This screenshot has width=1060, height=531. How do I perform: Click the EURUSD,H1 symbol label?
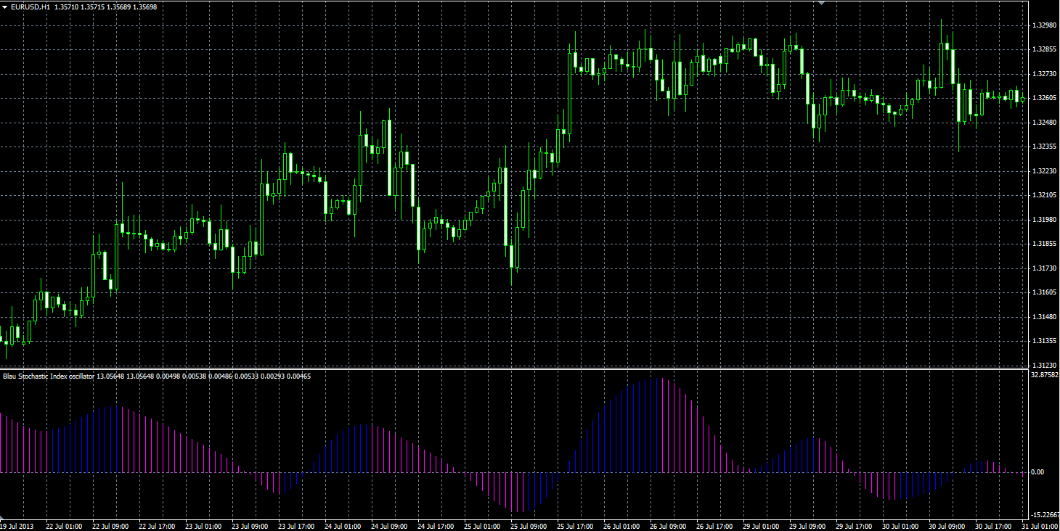click(30, 7)
